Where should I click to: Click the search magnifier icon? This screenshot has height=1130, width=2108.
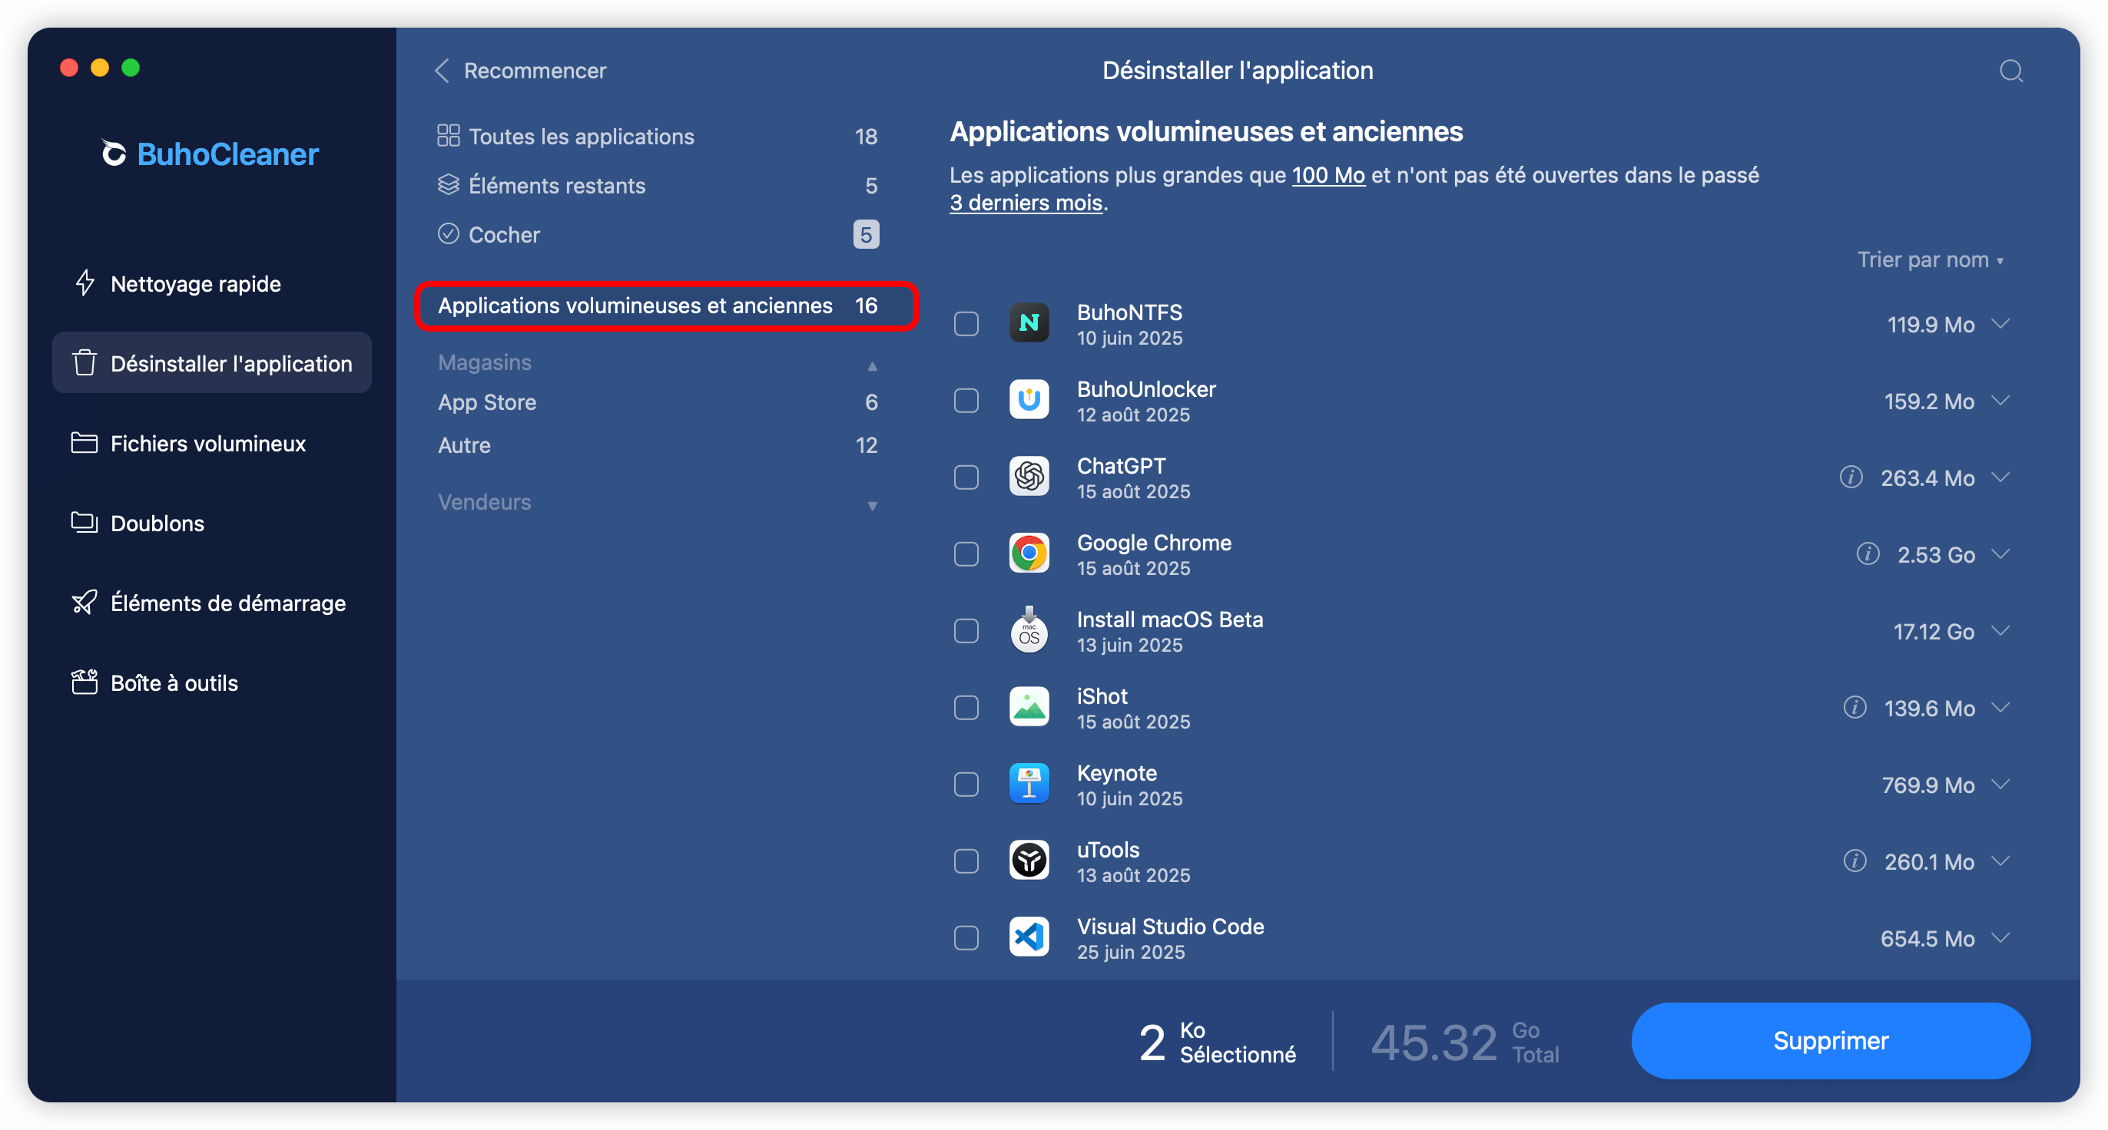[2010, 71]
